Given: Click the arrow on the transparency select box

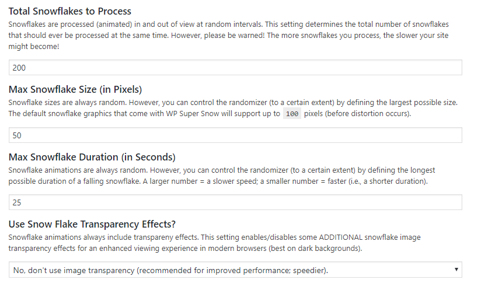Looking at the screenshot, I should pyautogui.click(x=455, y=270).
